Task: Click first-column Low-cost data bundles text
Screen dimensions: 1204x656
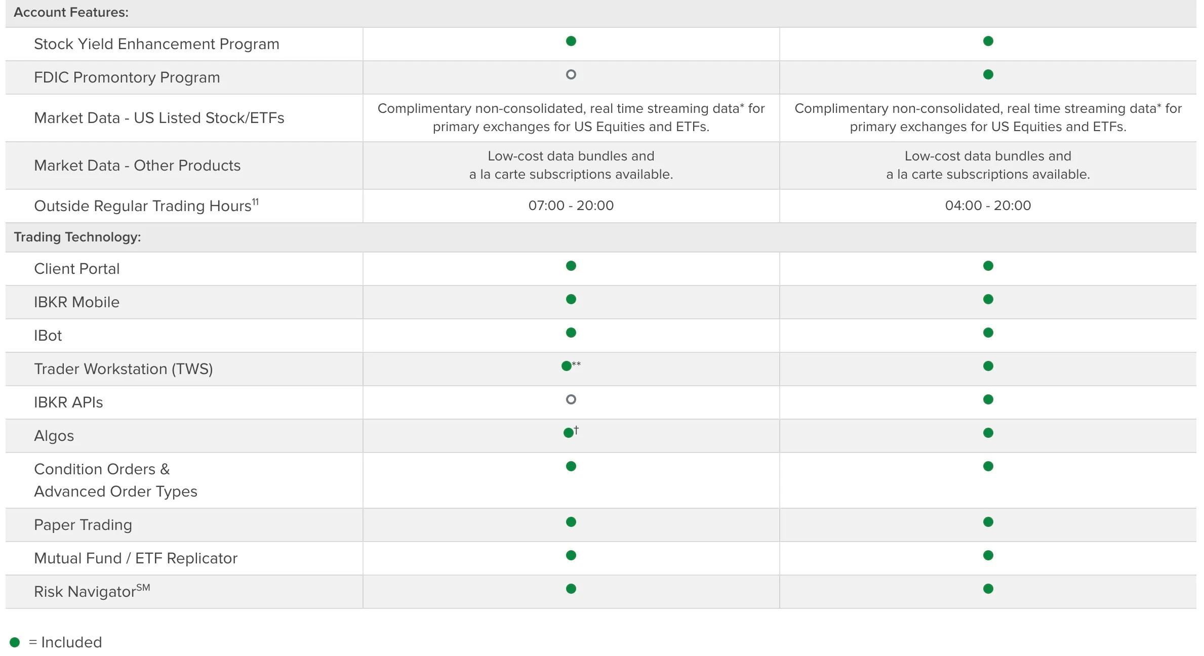Action: pyautogui.click(x=571, y=165)
